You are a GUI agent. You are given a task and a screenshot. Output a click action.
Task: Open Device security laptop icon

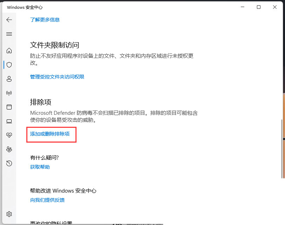click(9, 121)
